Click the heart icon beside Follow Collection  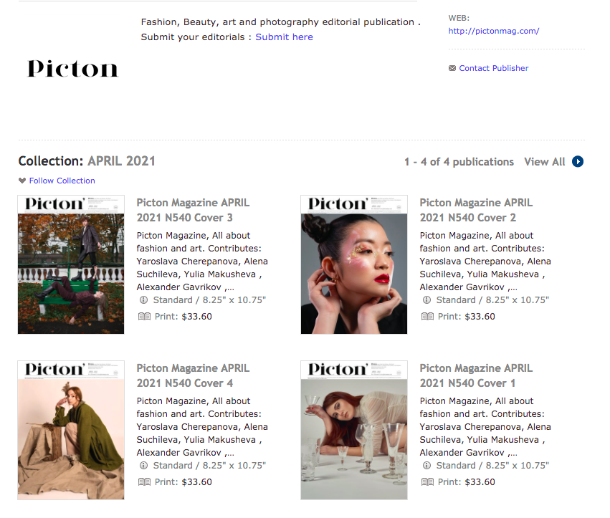22,181
